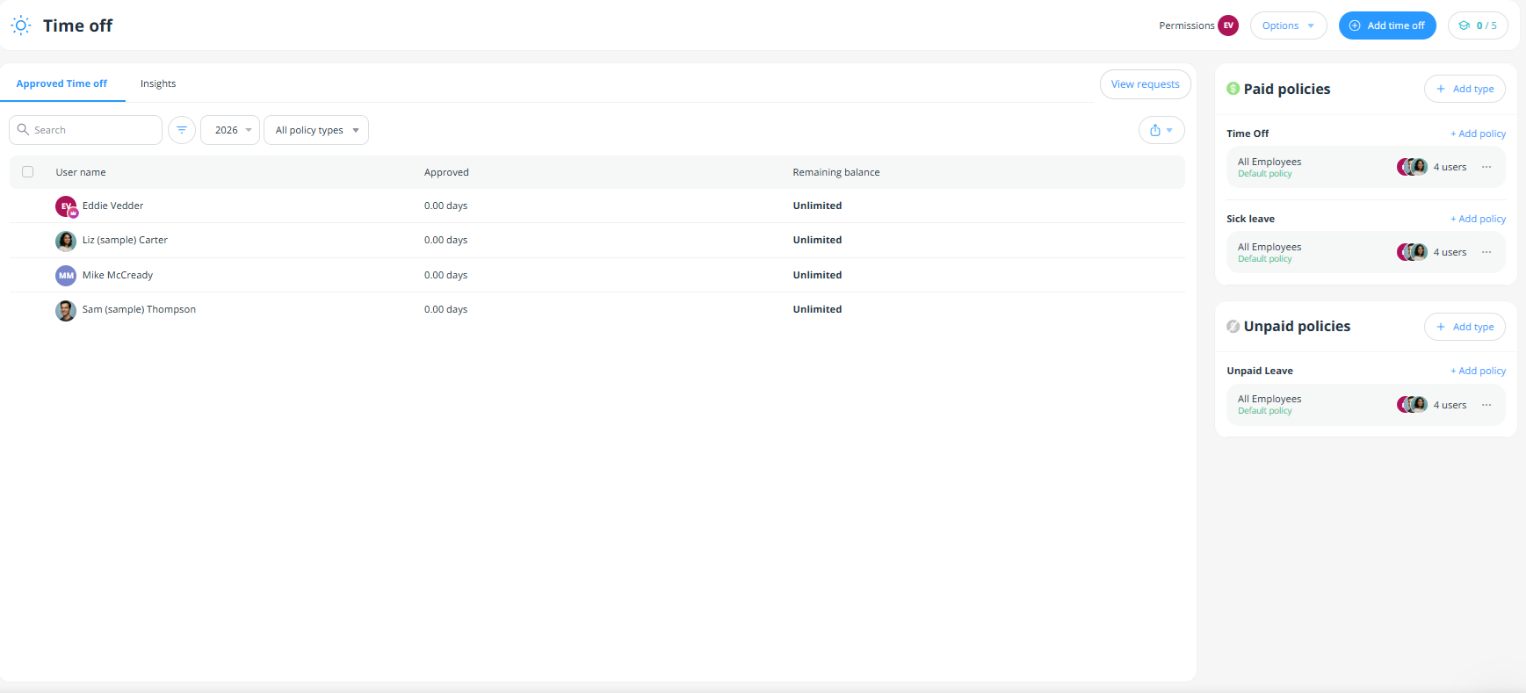1526x693 pixels.
Task: Open the 0 / 5 onboarding progress badge
Action: point(1477,25)
